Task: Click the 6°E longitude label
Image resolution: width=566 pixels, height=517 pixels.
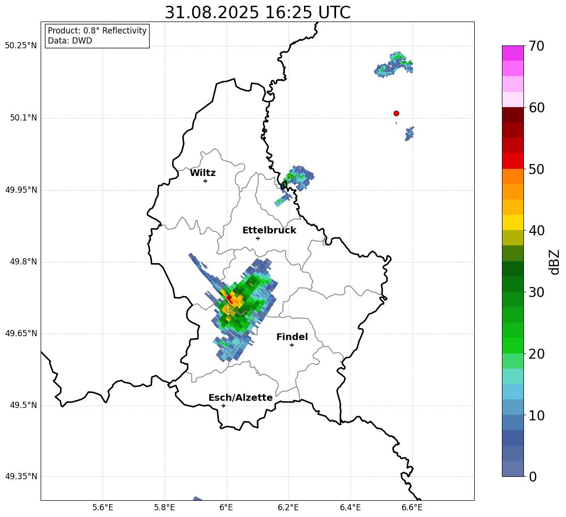Action: point(226,507)
